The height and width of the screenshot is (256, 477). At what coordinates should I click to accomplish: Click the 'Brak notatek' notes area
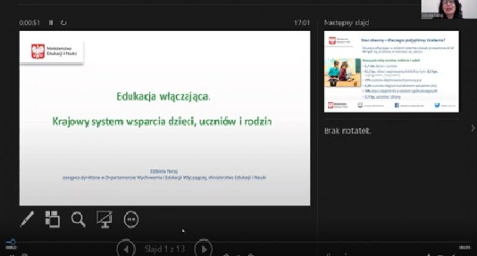pos(347,131)
